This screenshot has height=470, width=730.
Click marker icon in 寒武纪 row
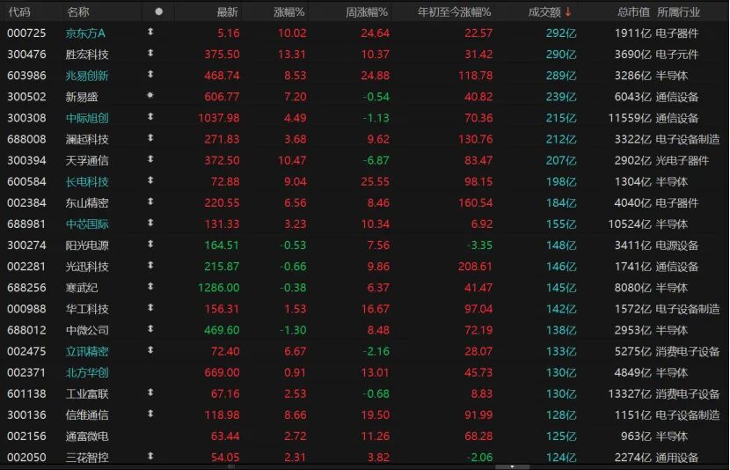tap(150, 286)
